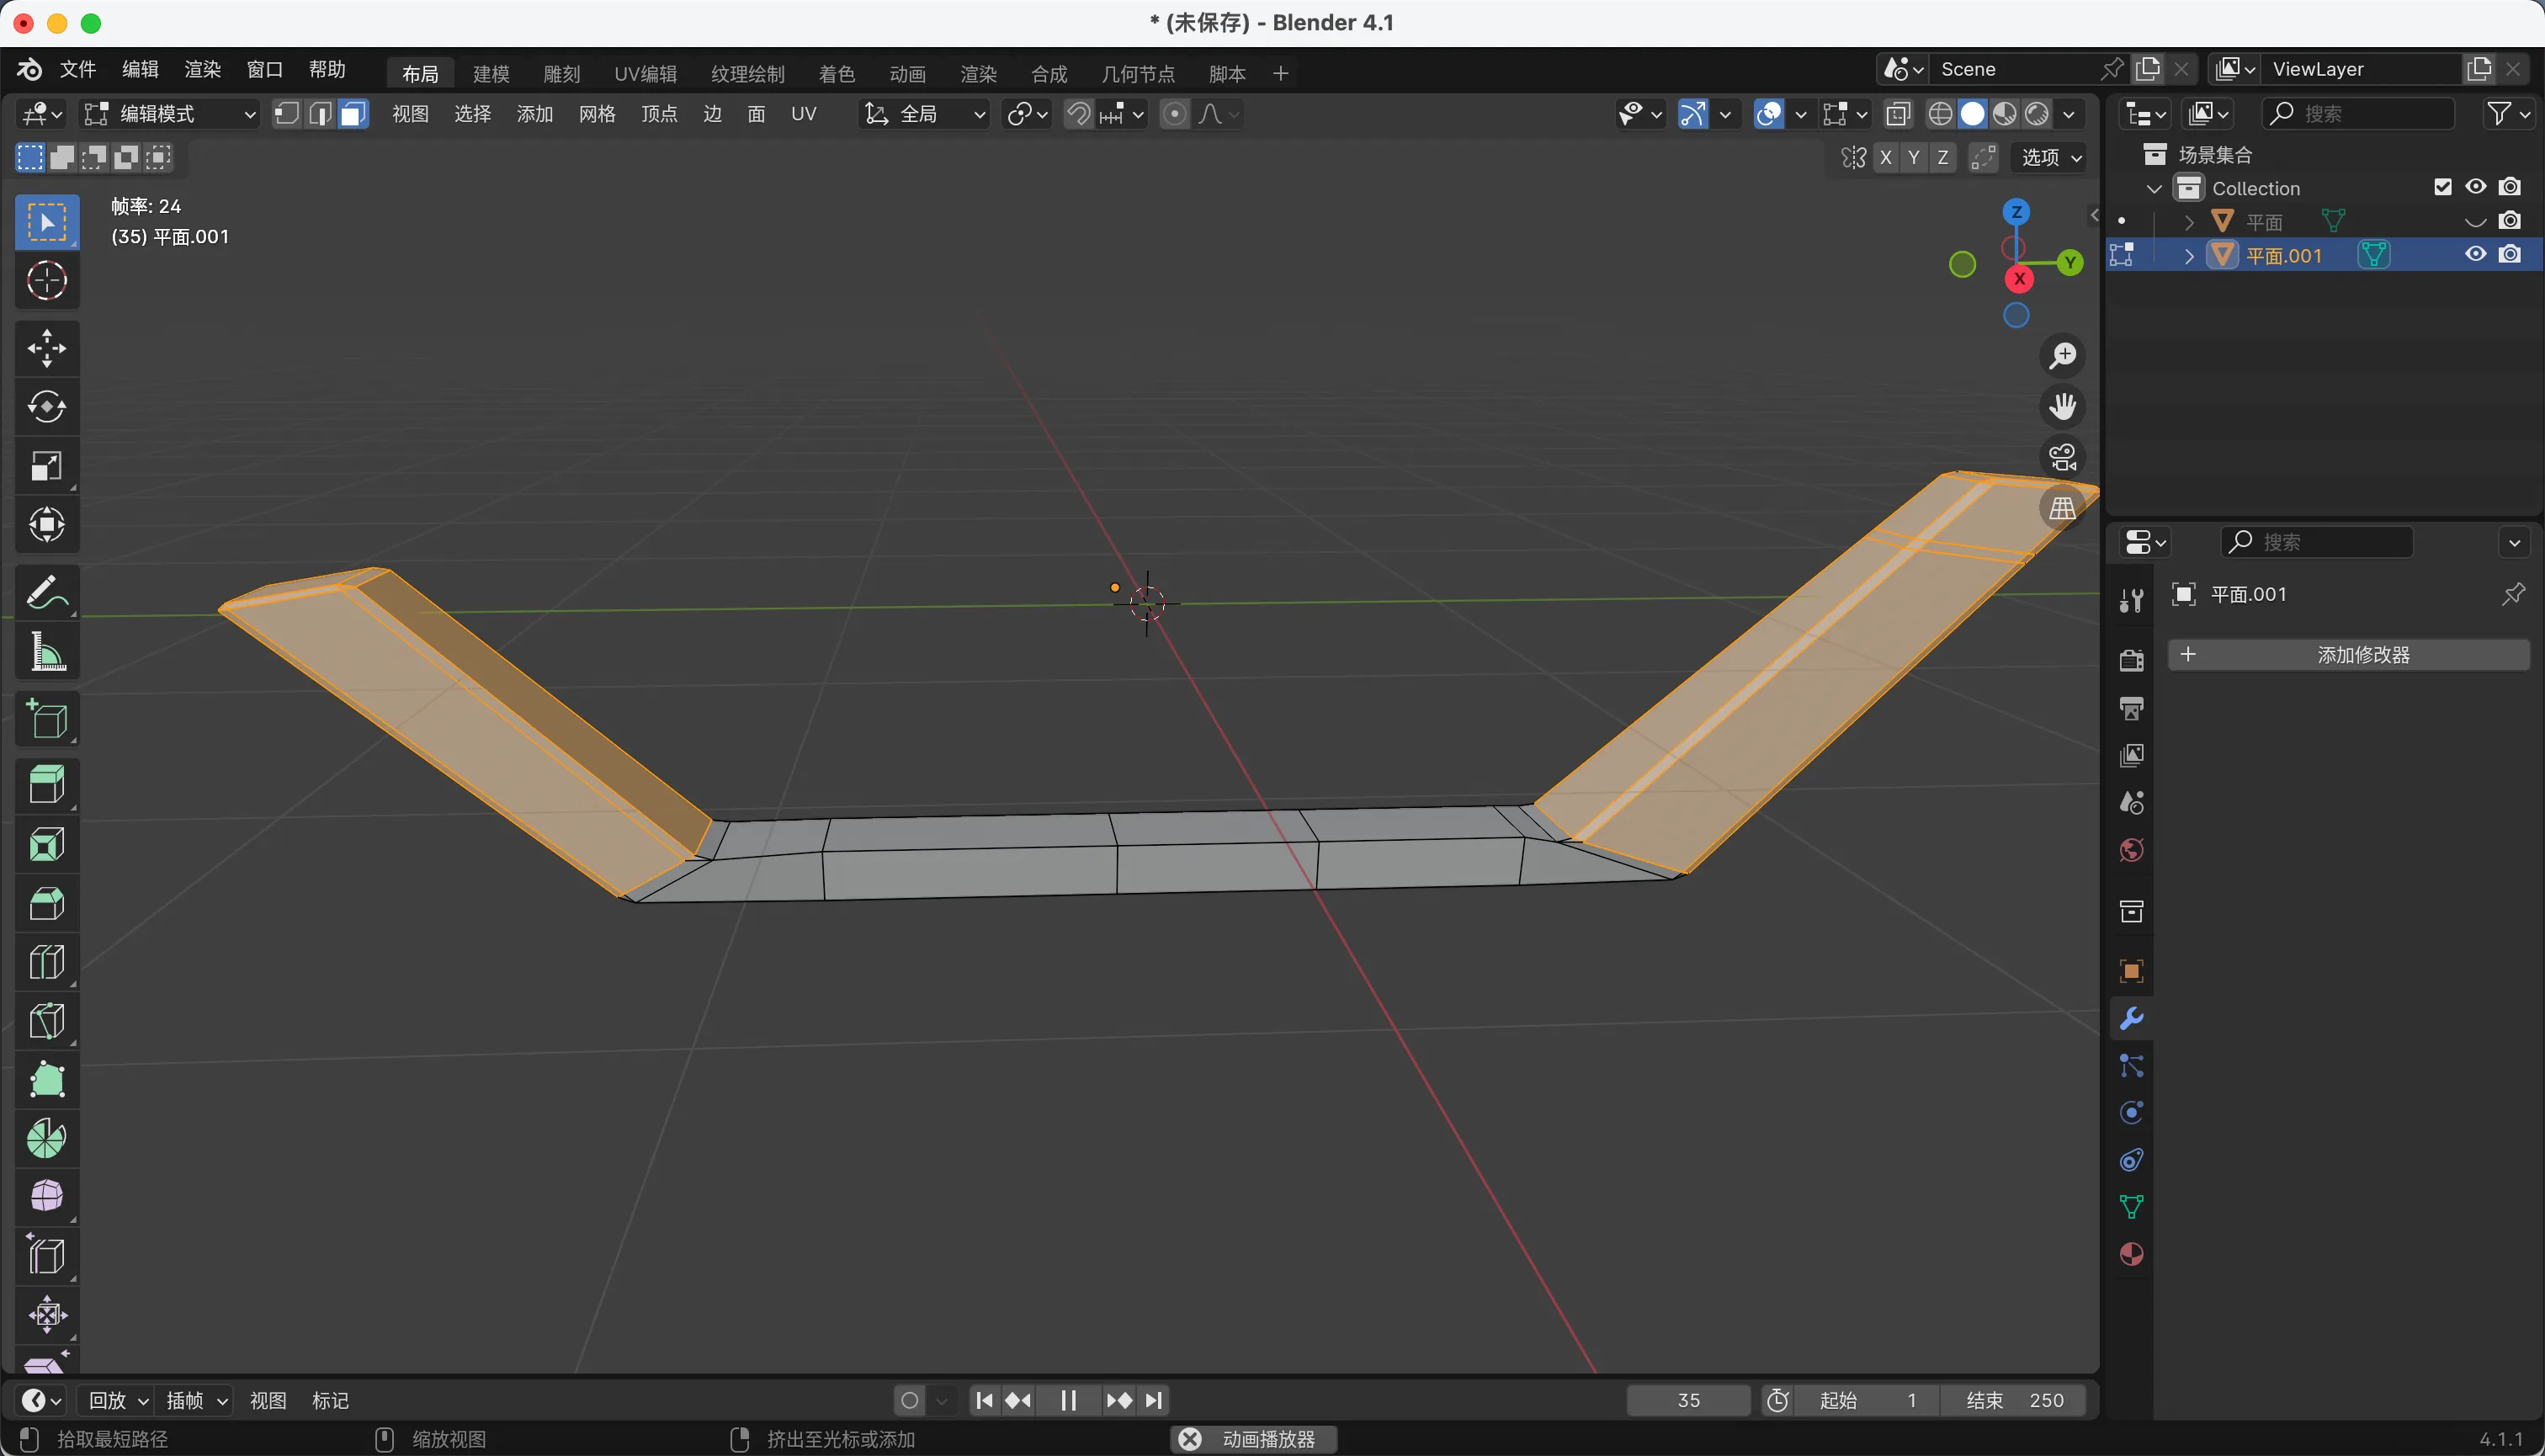This screenshot has height=1456, width=2545.
Task: Uncheck Collection exclude checkbox
Action: tap(2443, 187)
